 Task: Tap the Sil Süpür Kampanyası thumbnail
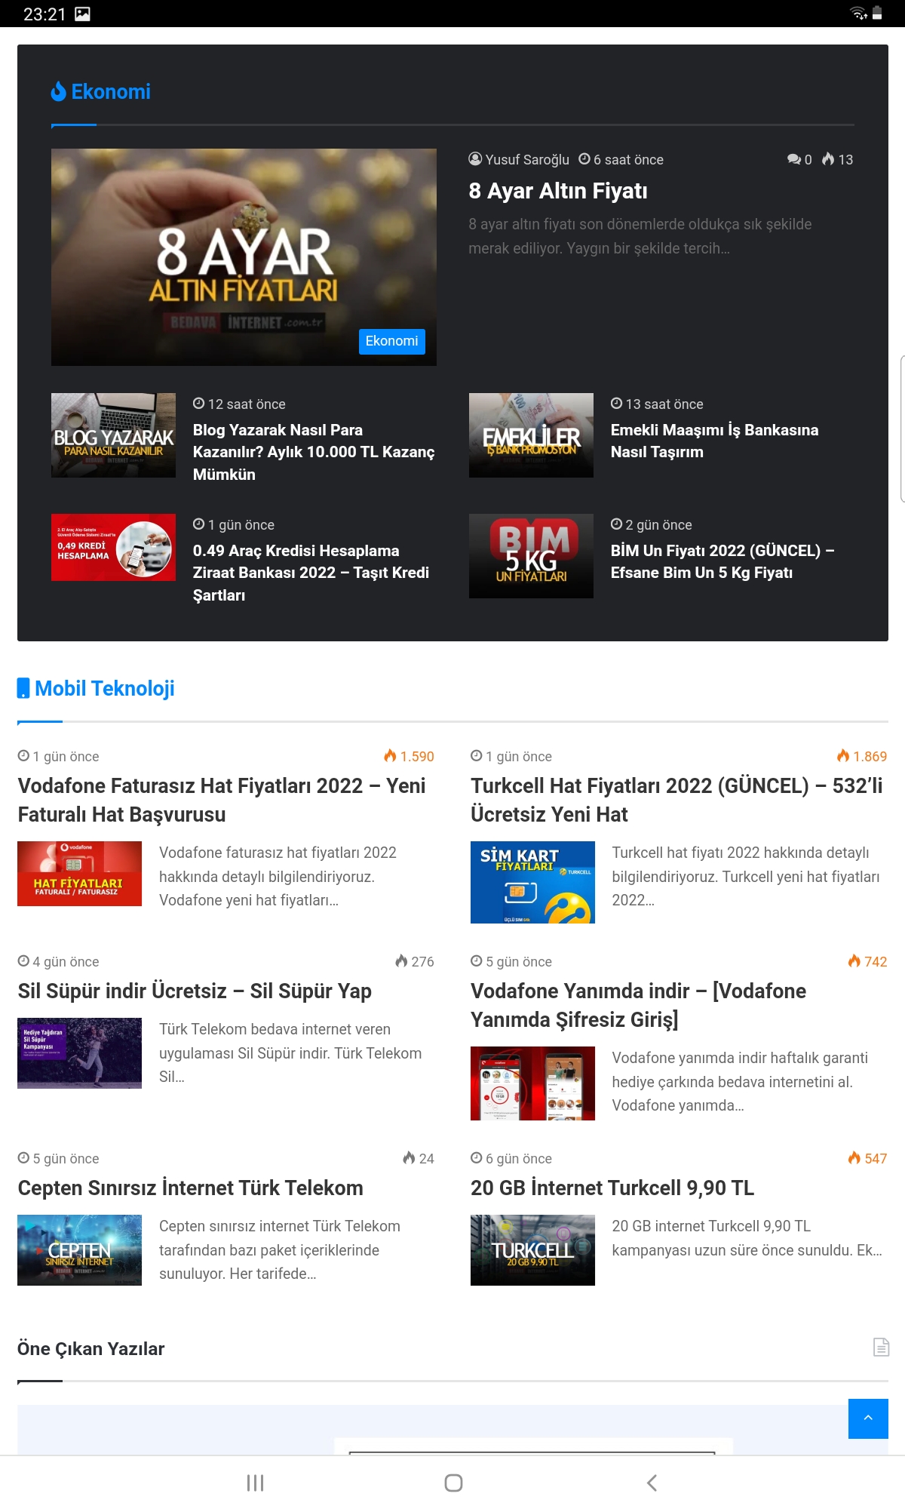pyautogui.click(x=79, y=1053)
